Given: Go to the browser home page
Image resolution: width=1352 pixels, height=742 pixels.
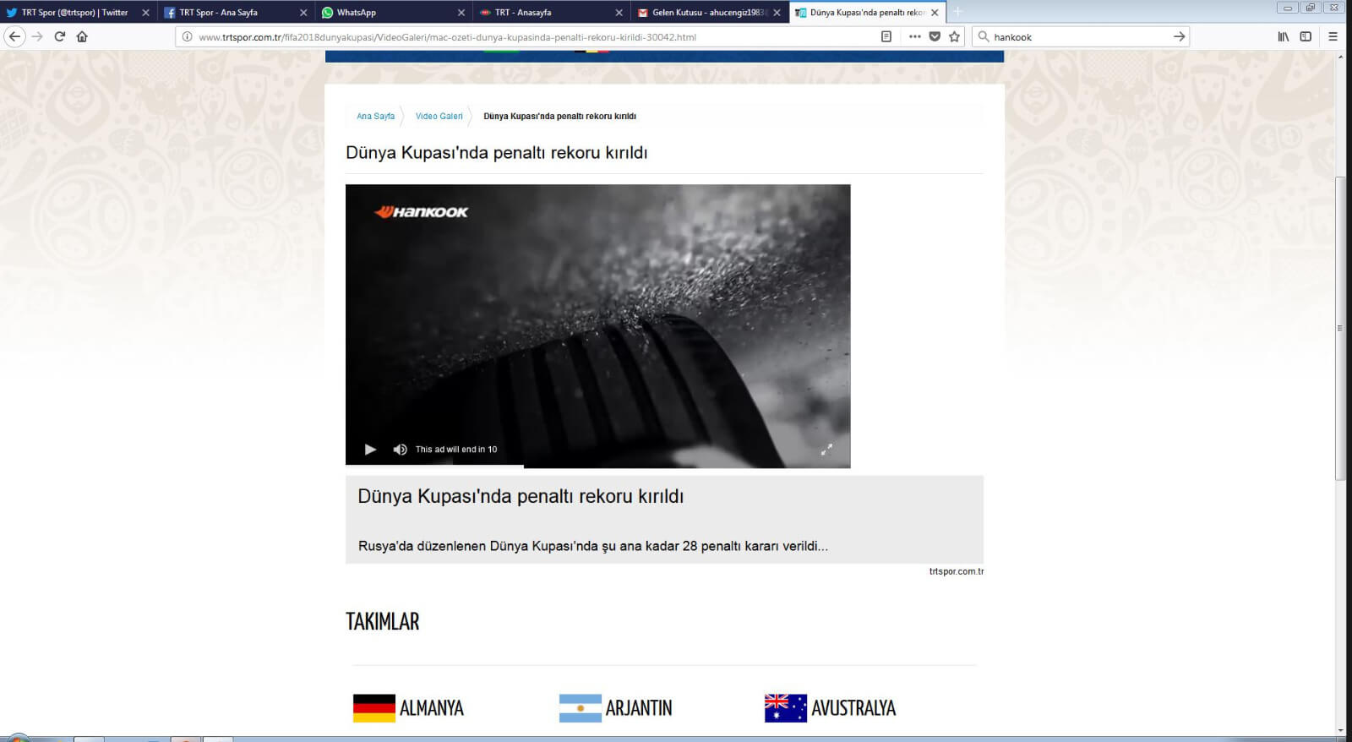Looking at the screenshot, I should tap(82, 36).
